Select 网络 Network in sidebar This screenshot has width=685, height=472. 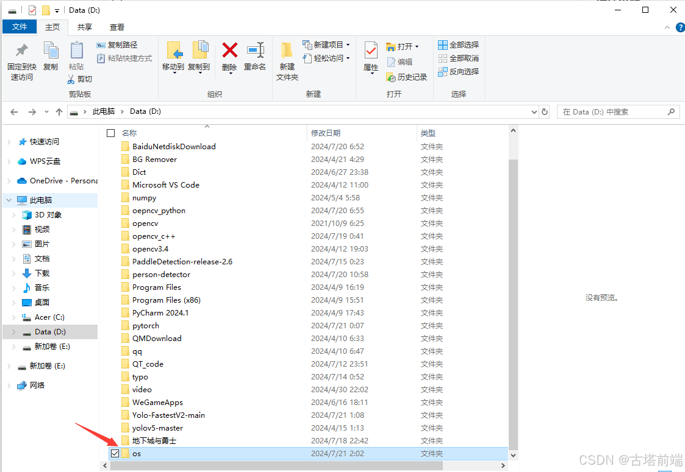(x=37, y=385)
